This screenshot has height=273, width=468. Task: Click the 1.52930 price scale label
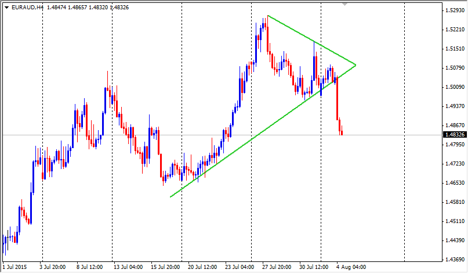click(455, 10)
